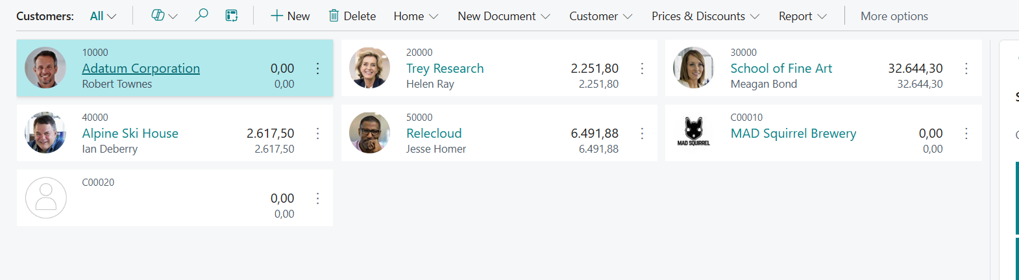This screenshot has width=1019, height=280.
Task: Open the Report menu
Action: pos(803,16)
